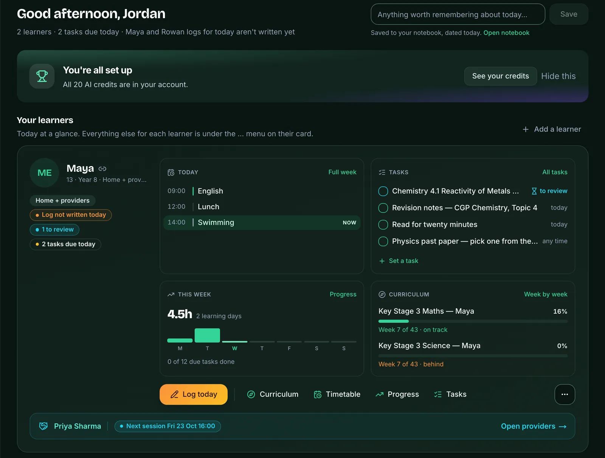Click the 'Anything worth remembering about today' field
605x458 pixels.
tap(458, 14)
